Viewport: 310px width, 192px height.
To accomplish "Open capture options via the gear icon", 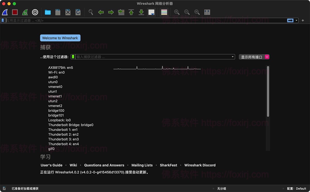I will 35,12.
